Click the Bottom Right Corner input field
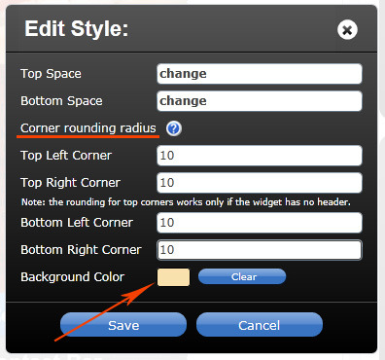385x360 pixels. click(x=260, y=250)
